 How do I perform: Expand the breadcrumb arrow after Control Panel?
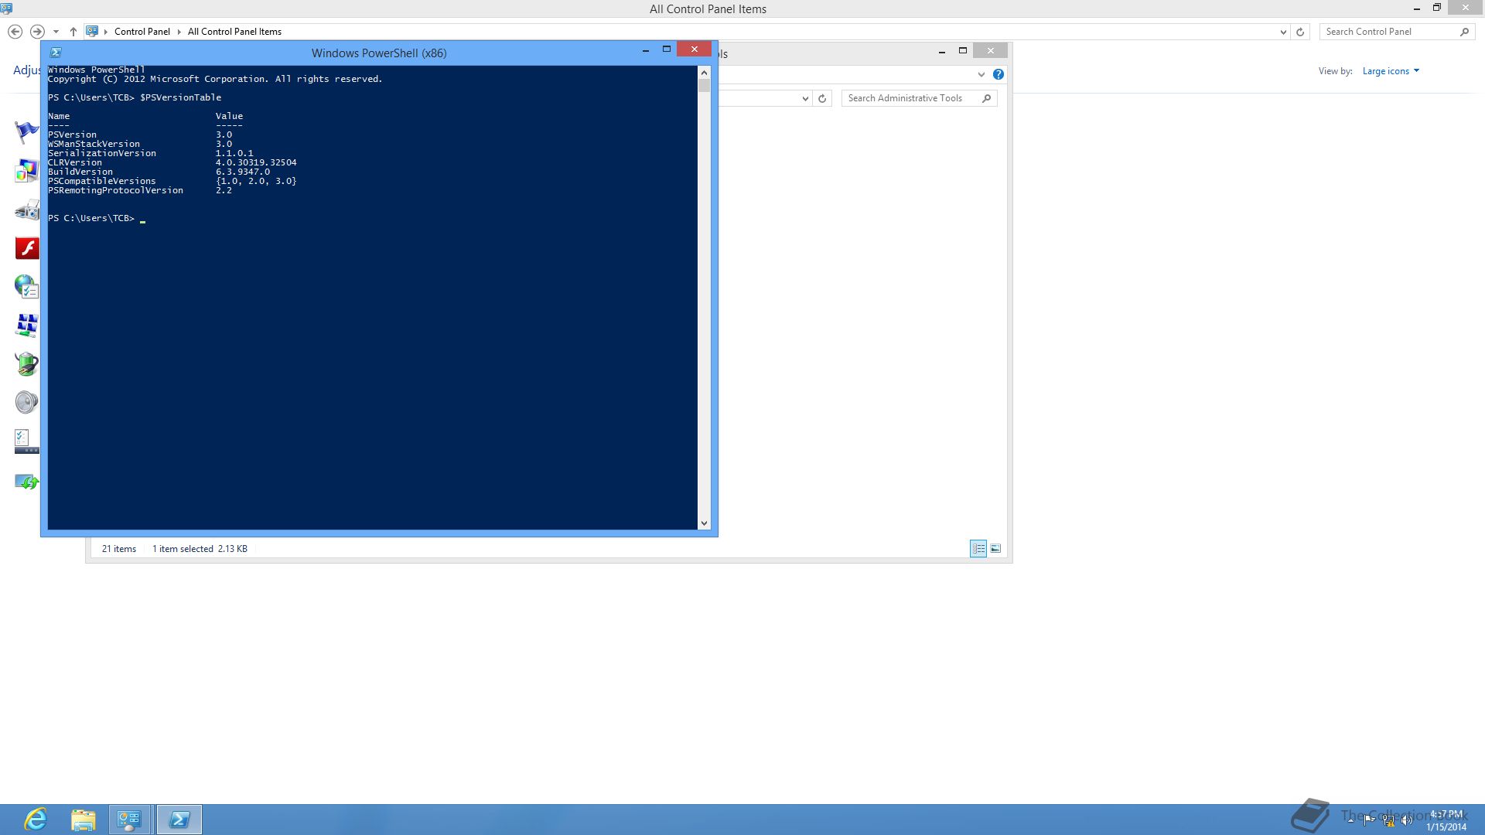click(x=179, y=32)
